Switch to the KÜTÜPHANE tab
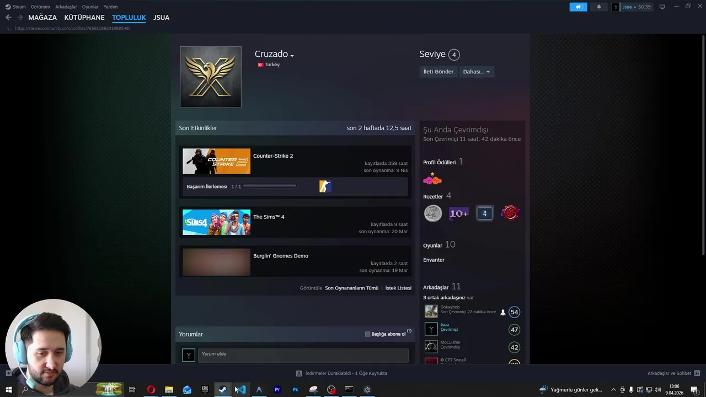 click(x=84, y=18)
